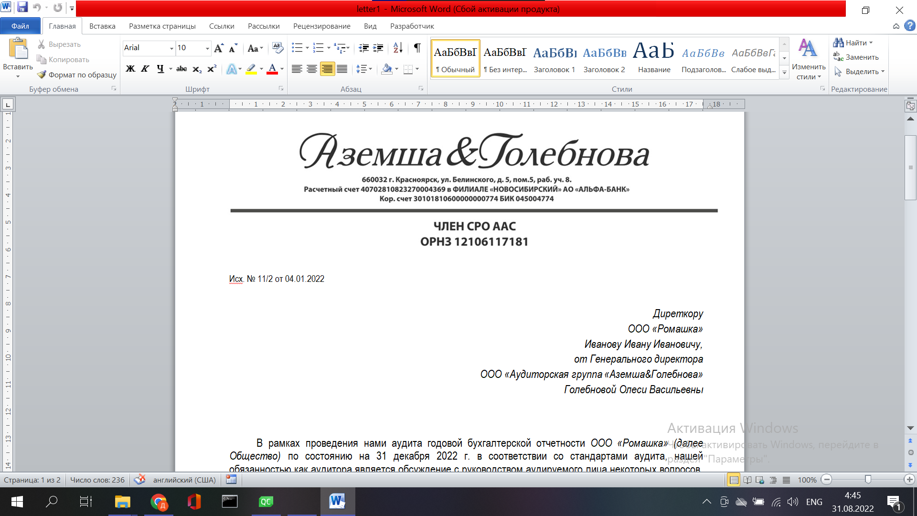Click the Change Styles (Изменить стили) icon
917x516 pixels.
pos(808,48)
